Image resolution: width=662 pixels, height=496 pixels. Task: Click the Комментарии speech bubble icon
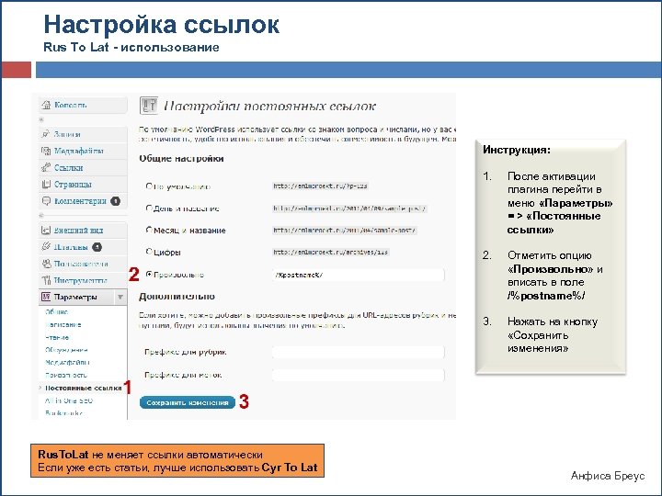(x=46, y=201)
